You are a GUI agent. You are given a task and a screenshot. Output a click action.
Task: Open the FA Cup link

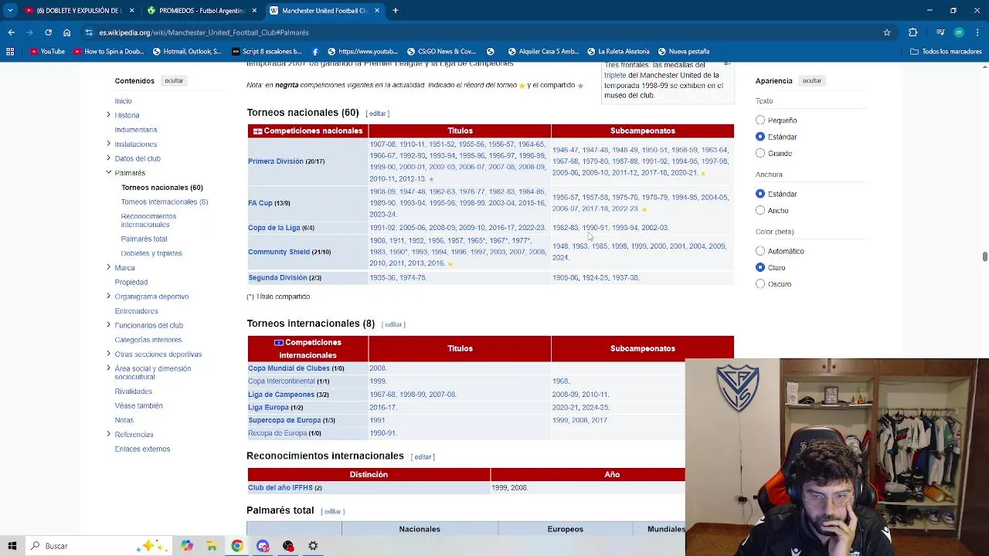pos(260,203)
